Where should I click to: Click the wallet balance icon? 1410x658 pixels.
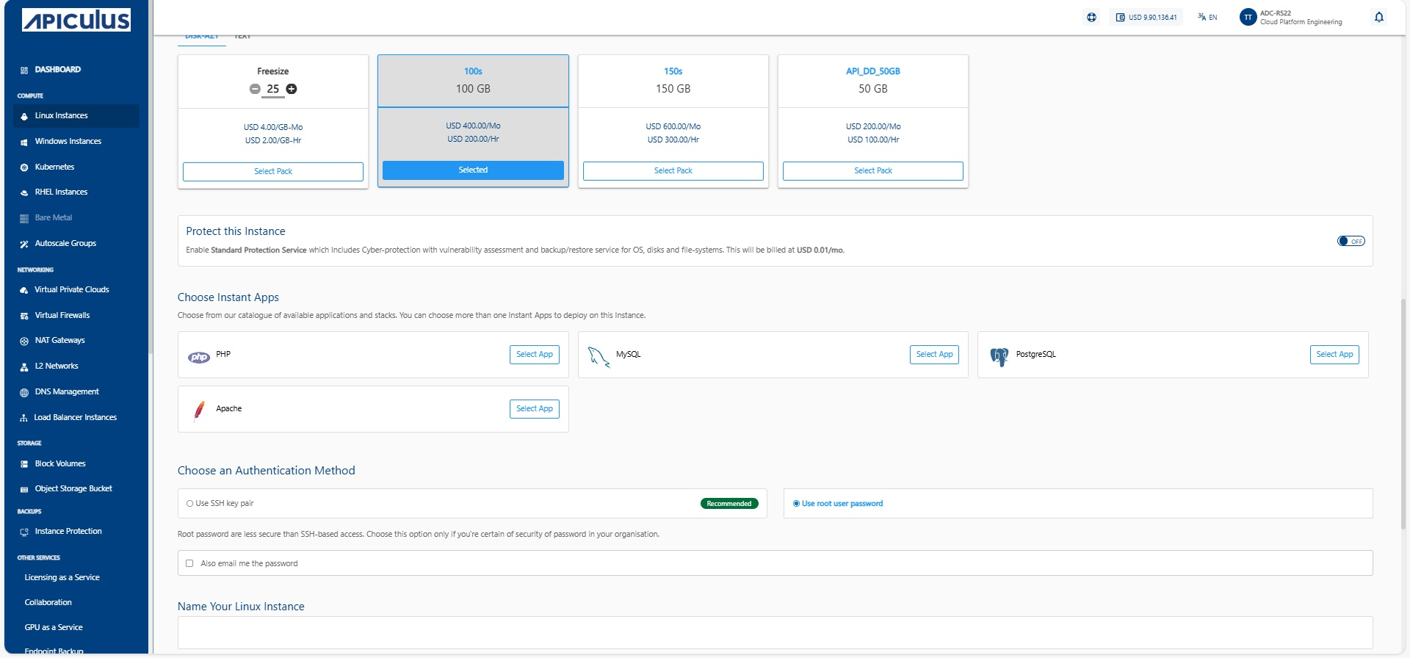click(x=1120, y=17)
